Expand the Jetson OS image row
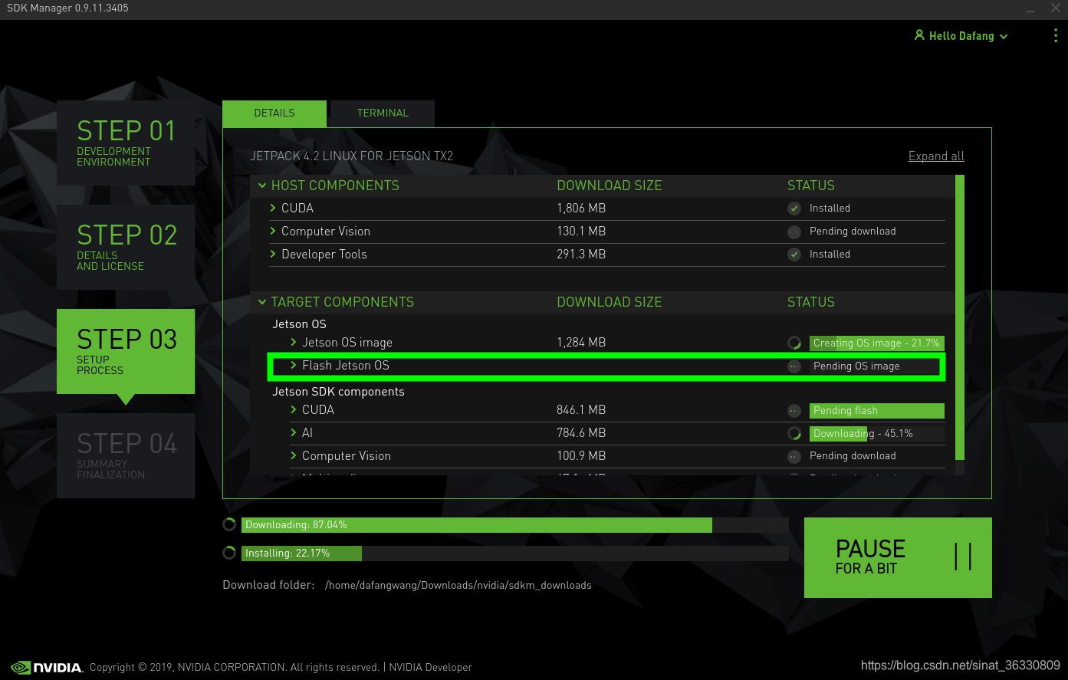This screenshot has height=680, width=1068. click(294, 342)
